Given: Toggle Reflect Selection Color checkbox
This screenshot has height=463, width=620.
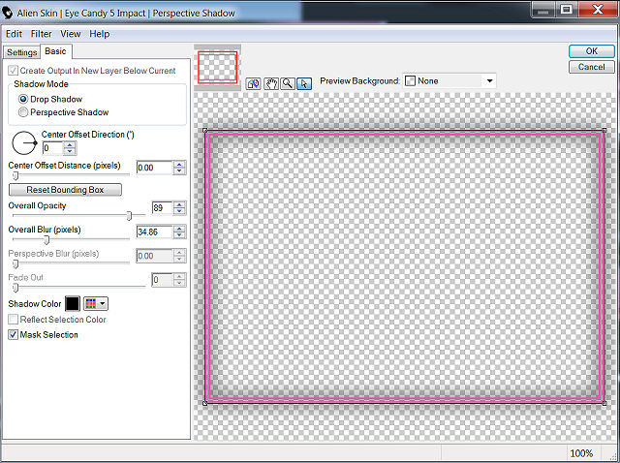Looking at the screenshot, I should tap(13, 319).
